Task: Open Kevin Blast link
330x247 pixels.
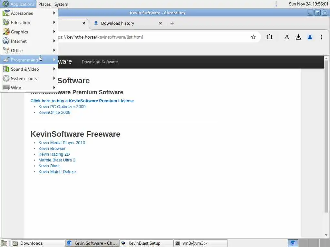Action: [49, 166]
